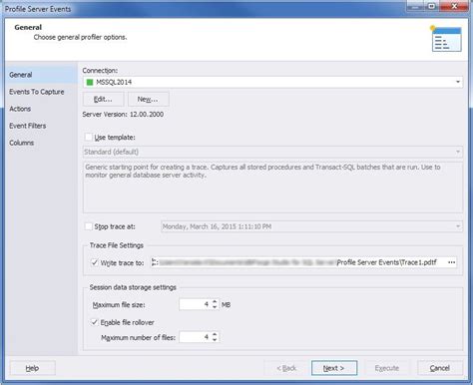Click the Maximum file size input

(x=195, y=304)
